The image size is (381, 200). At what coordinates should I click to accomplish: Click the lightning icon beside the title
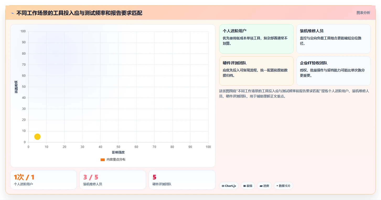pyautogui.click(x=12, y=13)
